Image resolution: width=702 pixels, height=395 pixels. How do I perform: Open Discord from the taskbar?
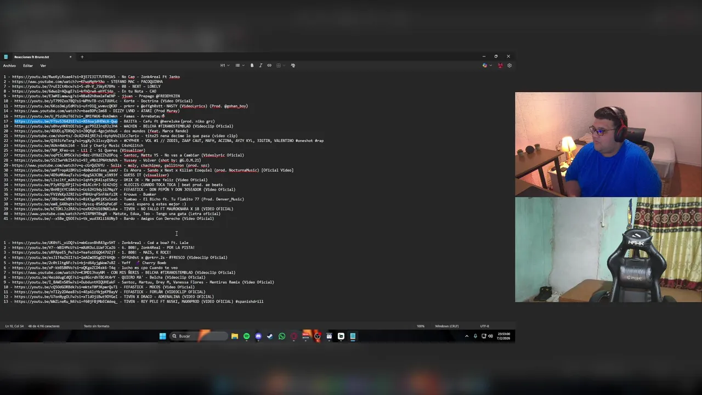(258, 336)
